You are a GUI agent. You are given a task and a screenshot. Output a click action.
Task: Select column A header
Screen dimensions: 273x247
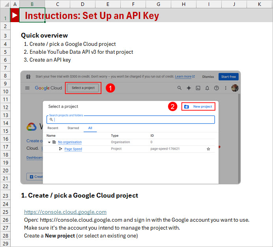tap(15, 4)
